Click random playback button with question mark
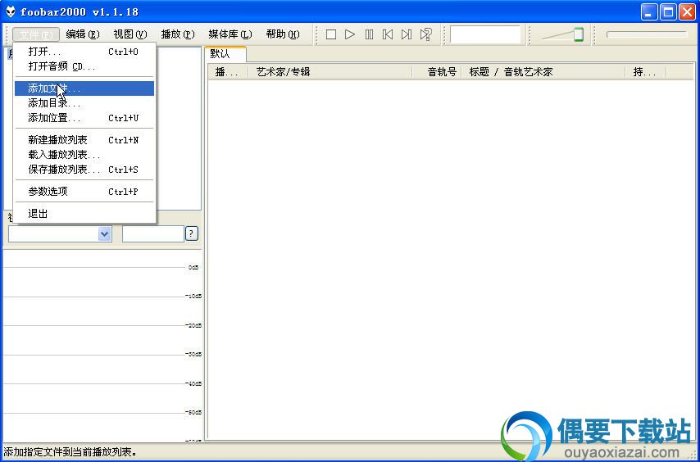Screen dimensions: 700x462 [426, 34]
